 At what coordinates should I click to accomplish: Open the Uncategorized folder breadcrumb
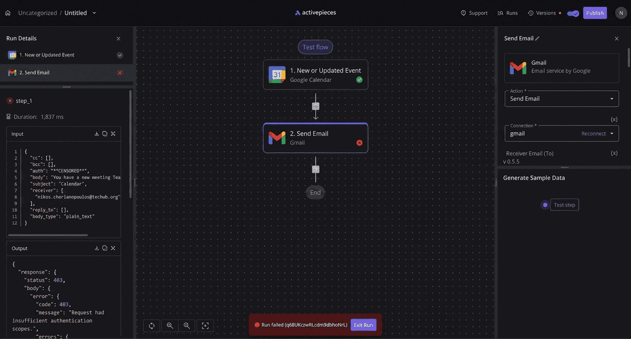point(37,13)
